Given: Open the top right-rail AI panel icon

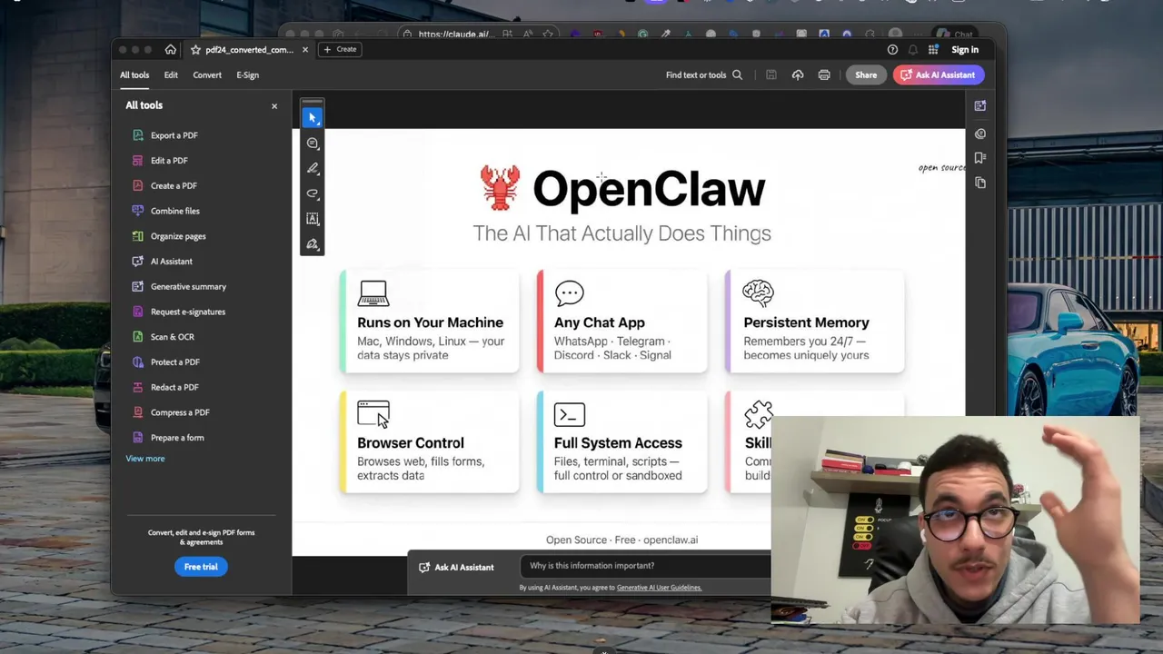Looking at the screenshot, I should coord(979,106).
